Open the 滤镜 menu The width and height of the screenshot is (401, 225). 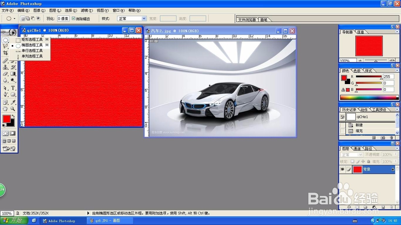(87, 10)
